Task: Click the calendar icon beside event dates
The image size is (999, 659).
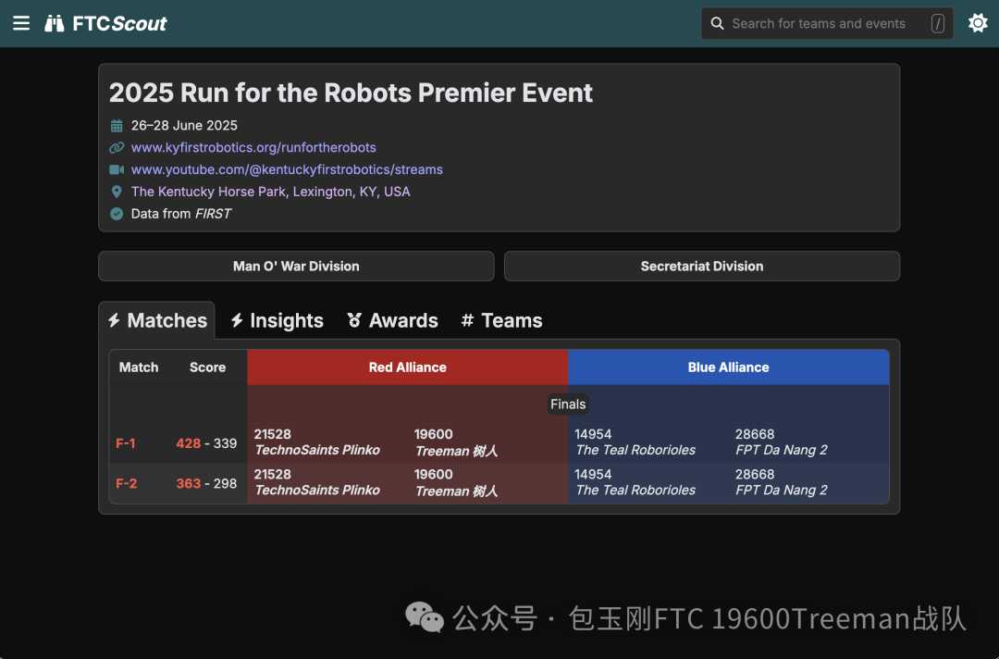Action: [117, 126]
